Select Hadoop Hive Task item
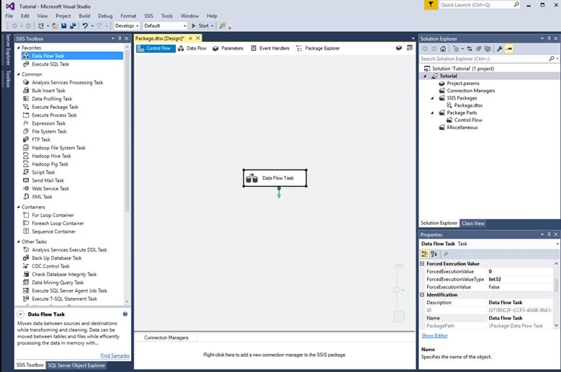This screenshot has width=561, height=372. (x=51, y=156)
